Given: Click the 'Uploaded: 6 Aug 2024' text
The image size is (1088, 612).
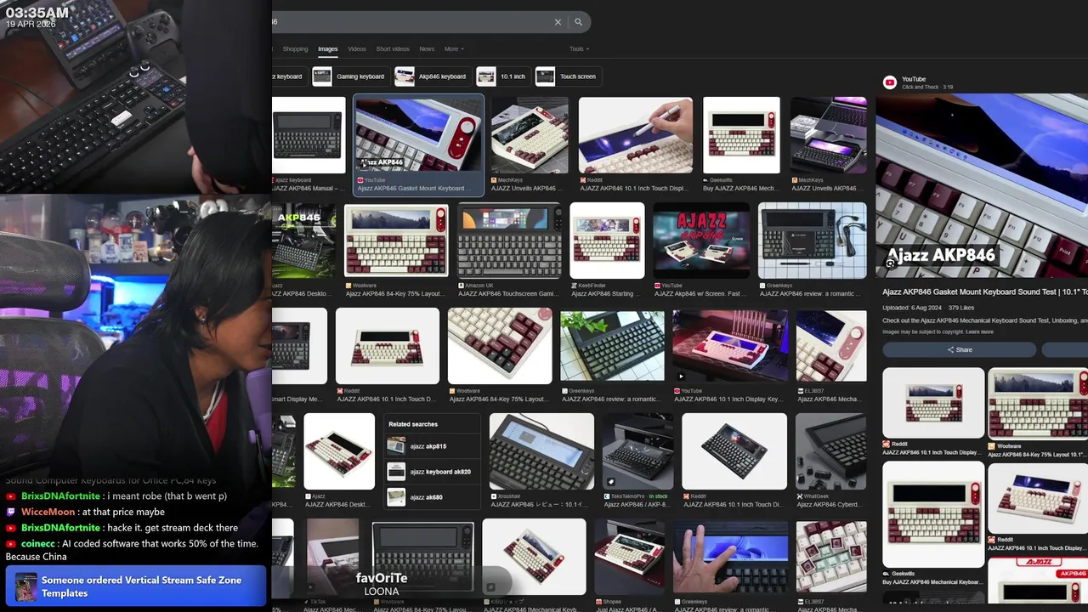Looking at the screenshot, I should (x=911, y=308).
